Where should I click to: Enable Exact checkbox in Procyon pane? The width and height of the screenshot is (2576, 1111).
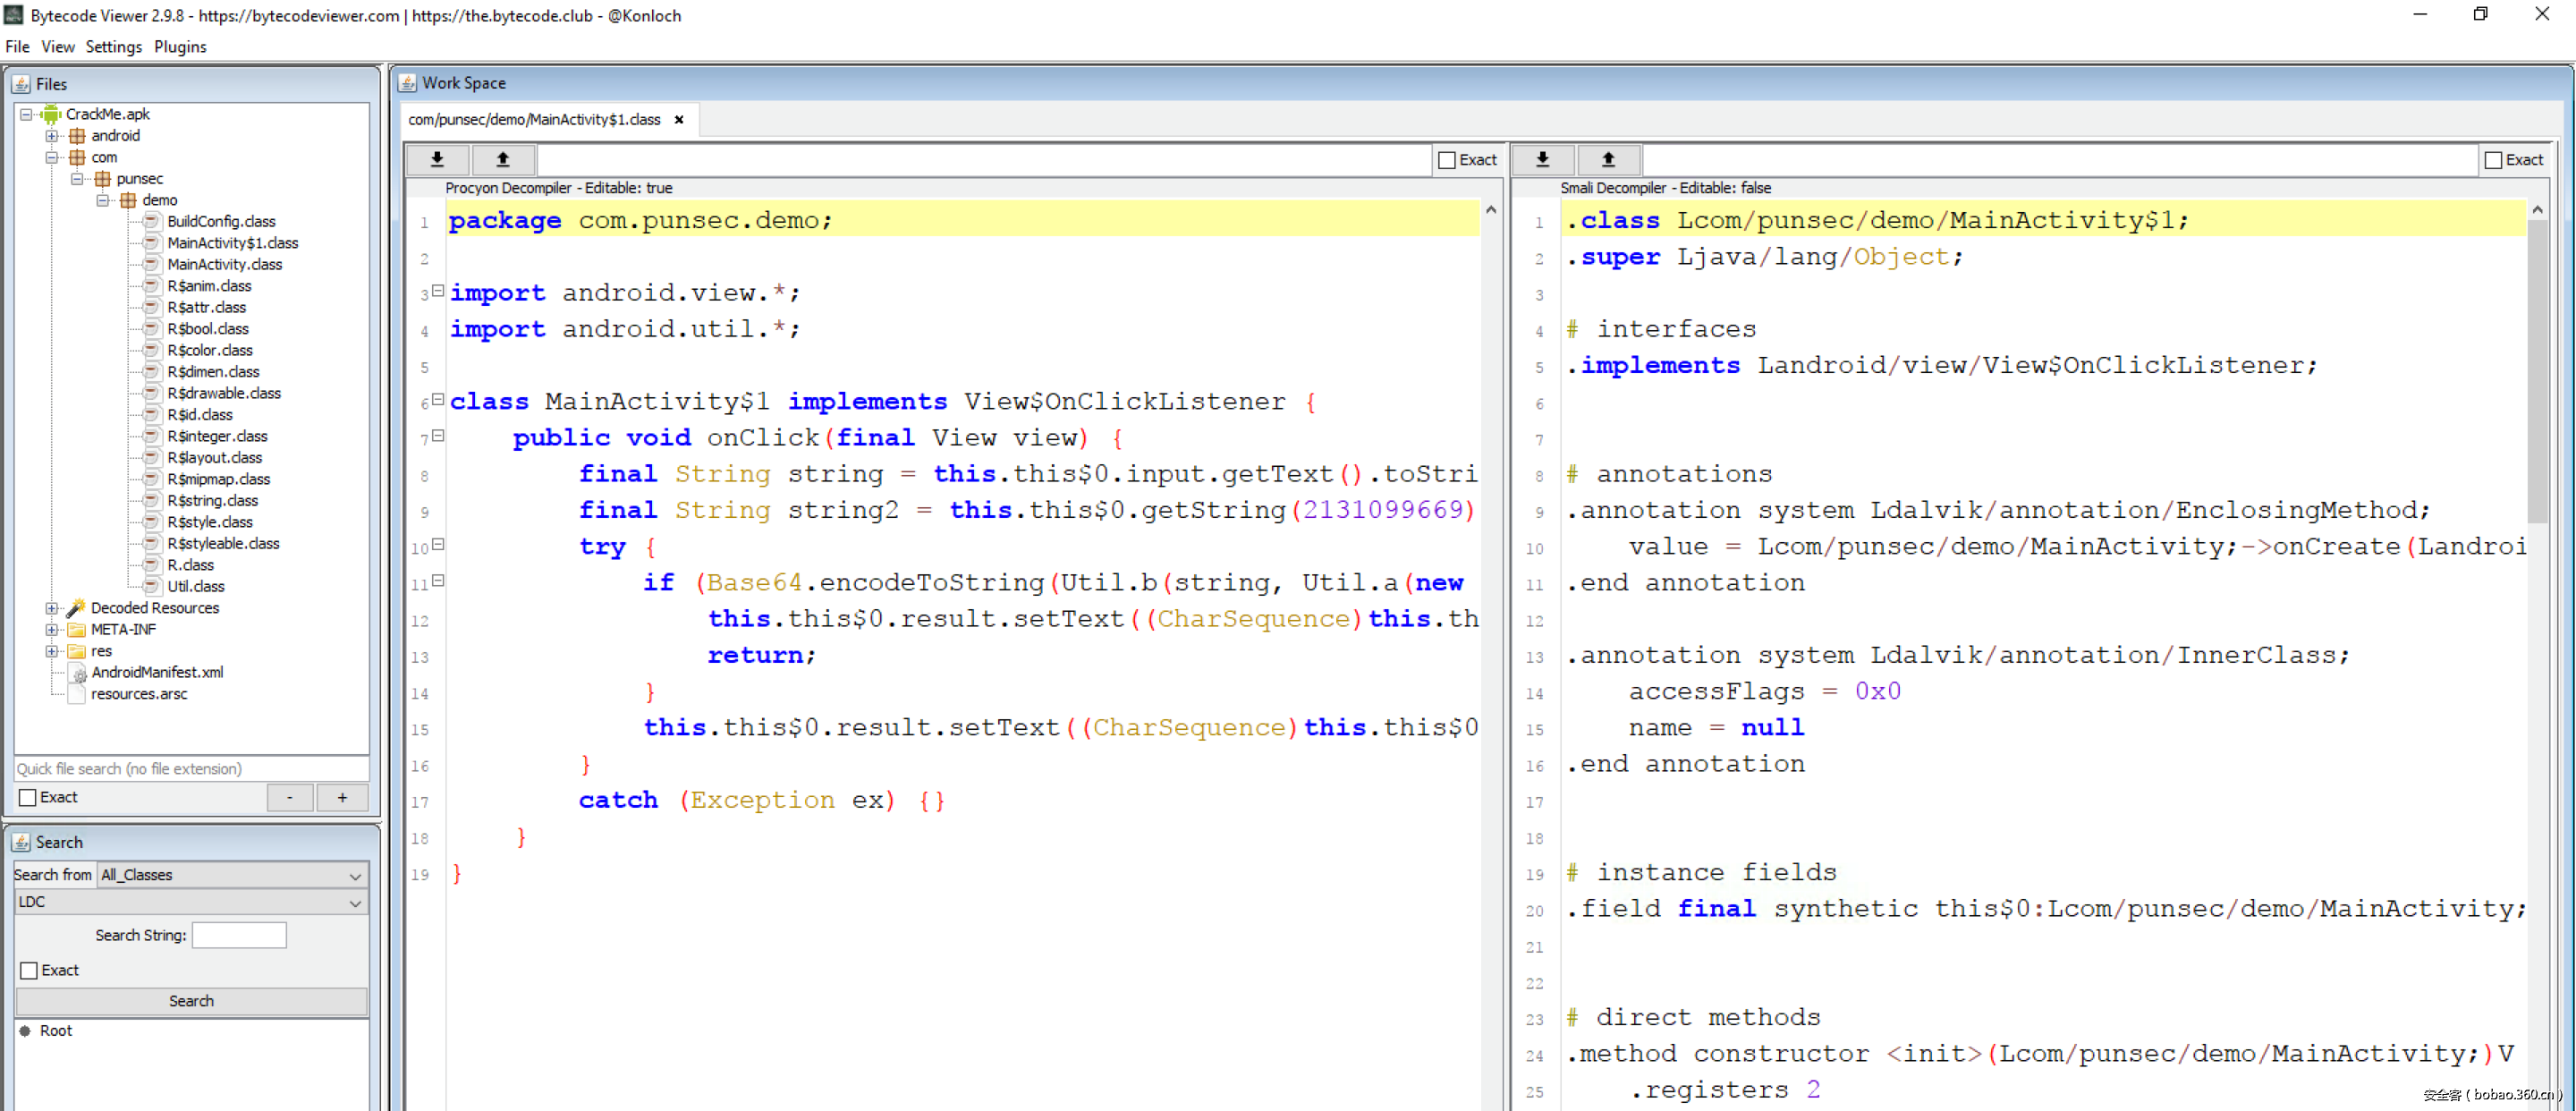click(1446, 160)
